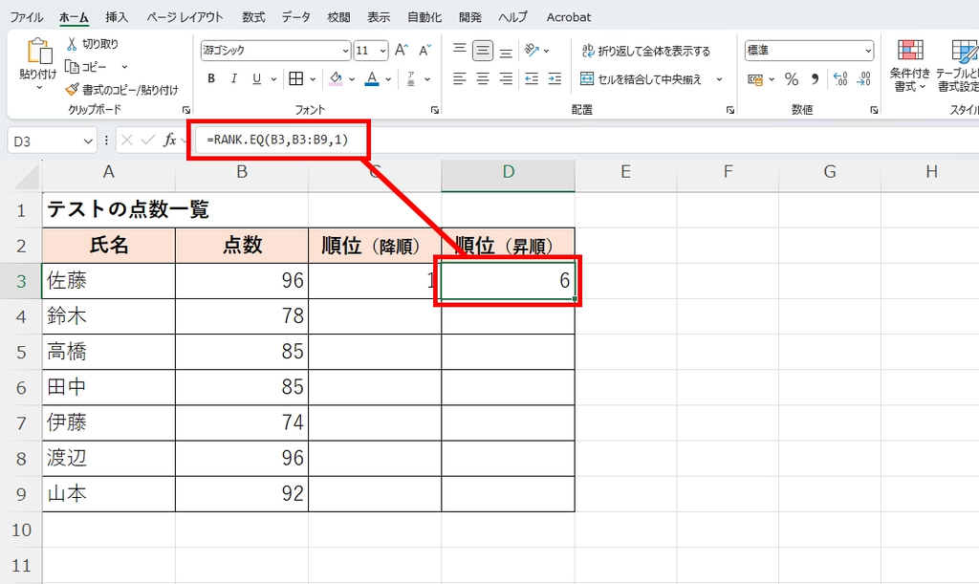Expand the Borders dropdown arrow
Screen dimensions: 979x584
pos(313,79)
